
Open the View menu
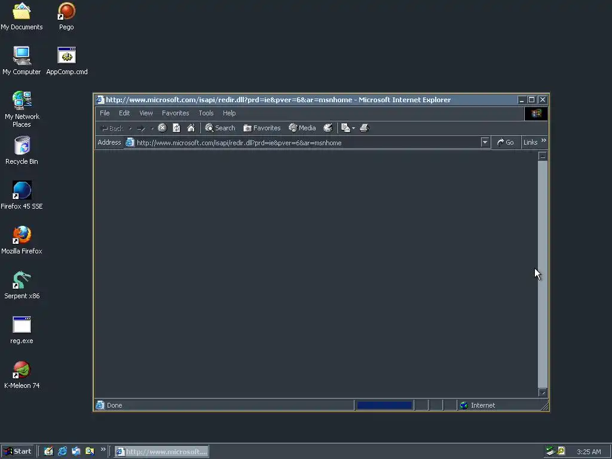[x=146, y=113]
